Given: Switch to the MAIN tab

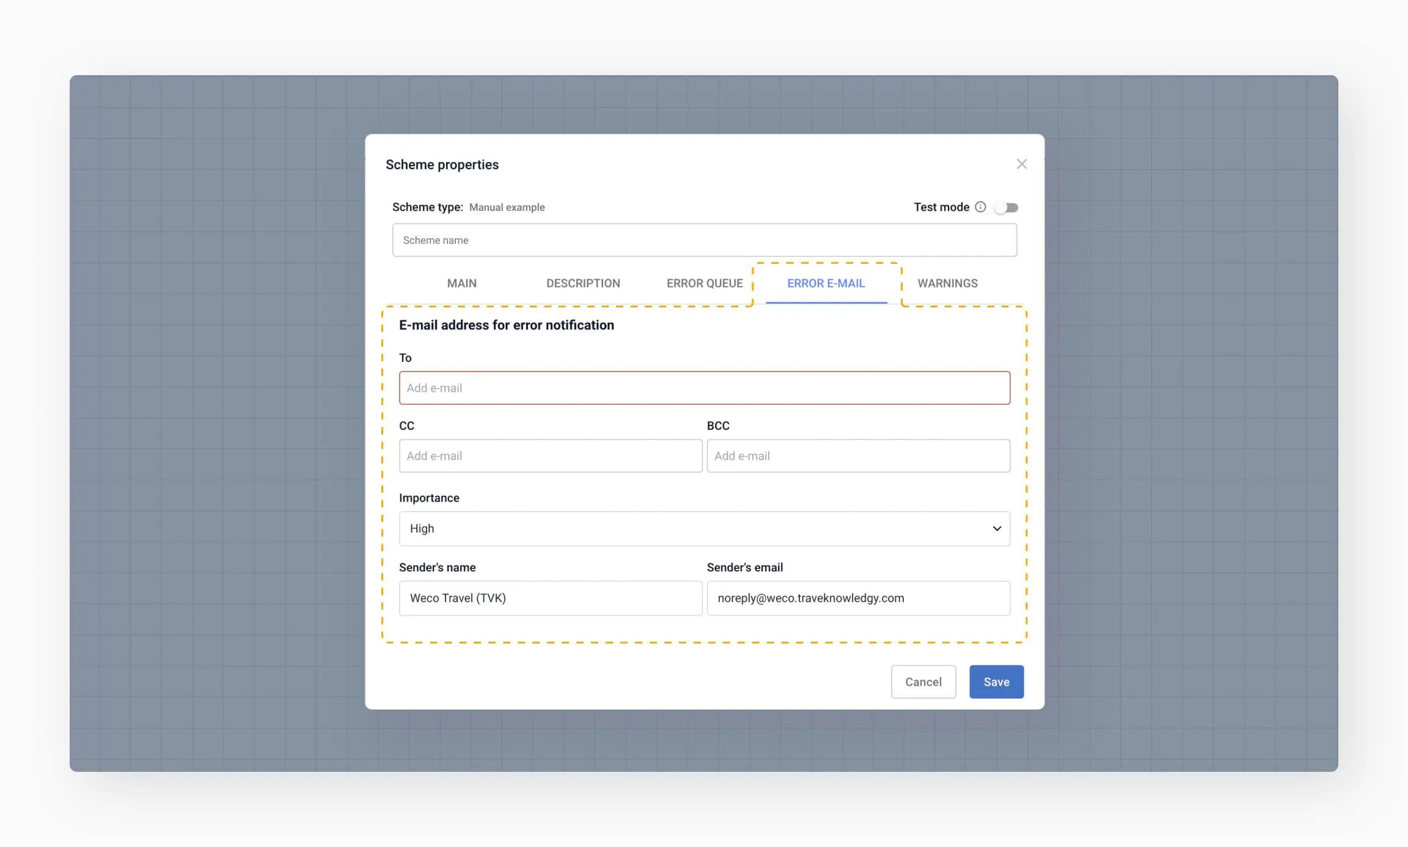Looking at the screenshot, I should pyautogui.click(x=461, y=284).
